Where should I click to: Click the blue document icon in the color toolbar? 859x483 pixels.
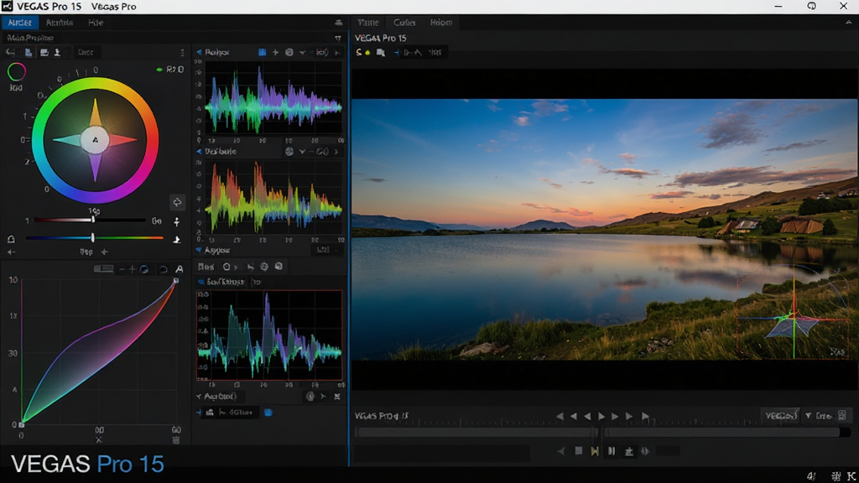tap(28, 52)
